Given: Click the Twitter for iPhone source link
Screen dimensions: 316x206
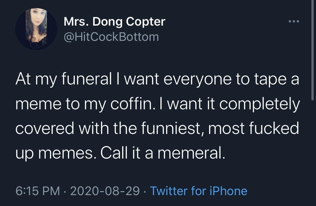Looking at the screenshot, I should pos(199,191).
